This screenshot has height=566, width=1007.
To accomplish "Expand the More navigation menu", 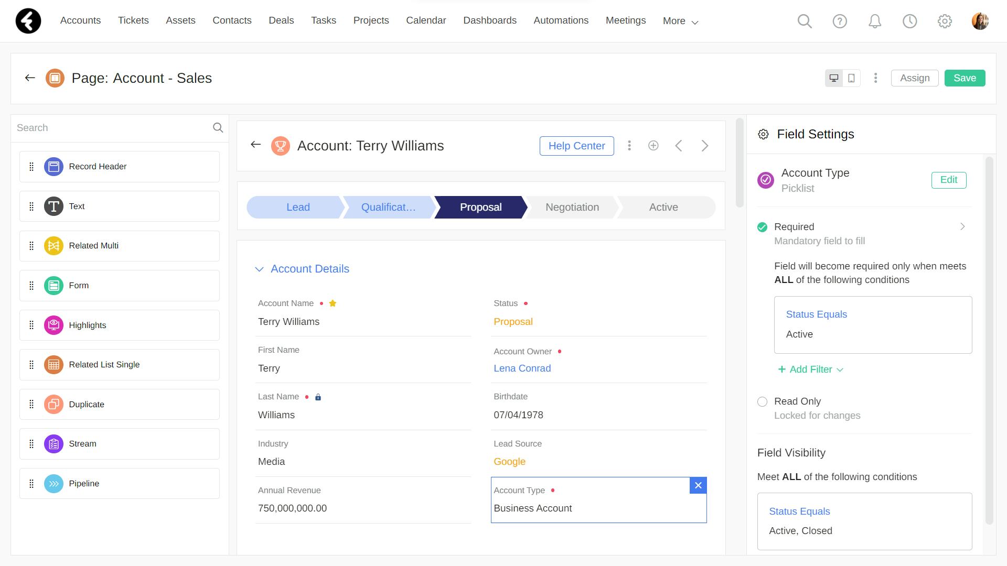I will pyautogui.click(x=680, y=21).
